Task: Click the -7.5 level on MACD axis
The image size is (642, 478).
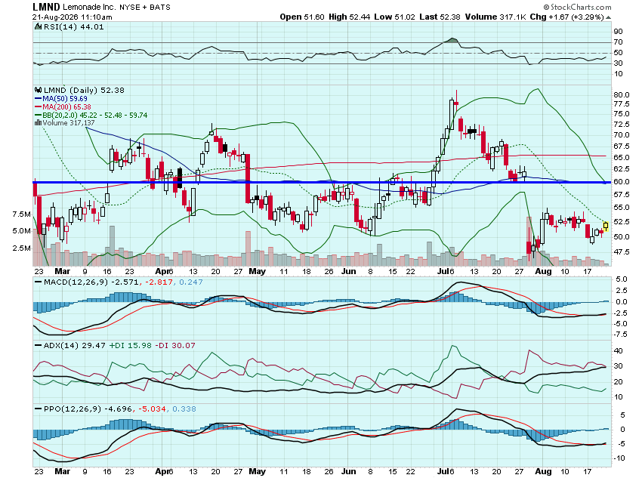Action: tap(620, 335)
